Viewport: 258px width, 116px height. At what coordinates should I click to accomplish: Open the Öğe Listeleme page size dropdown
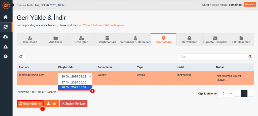(225, 93)
